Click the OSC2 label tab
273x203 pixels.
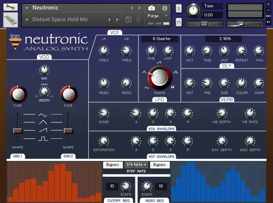click(x=68, y=156)
